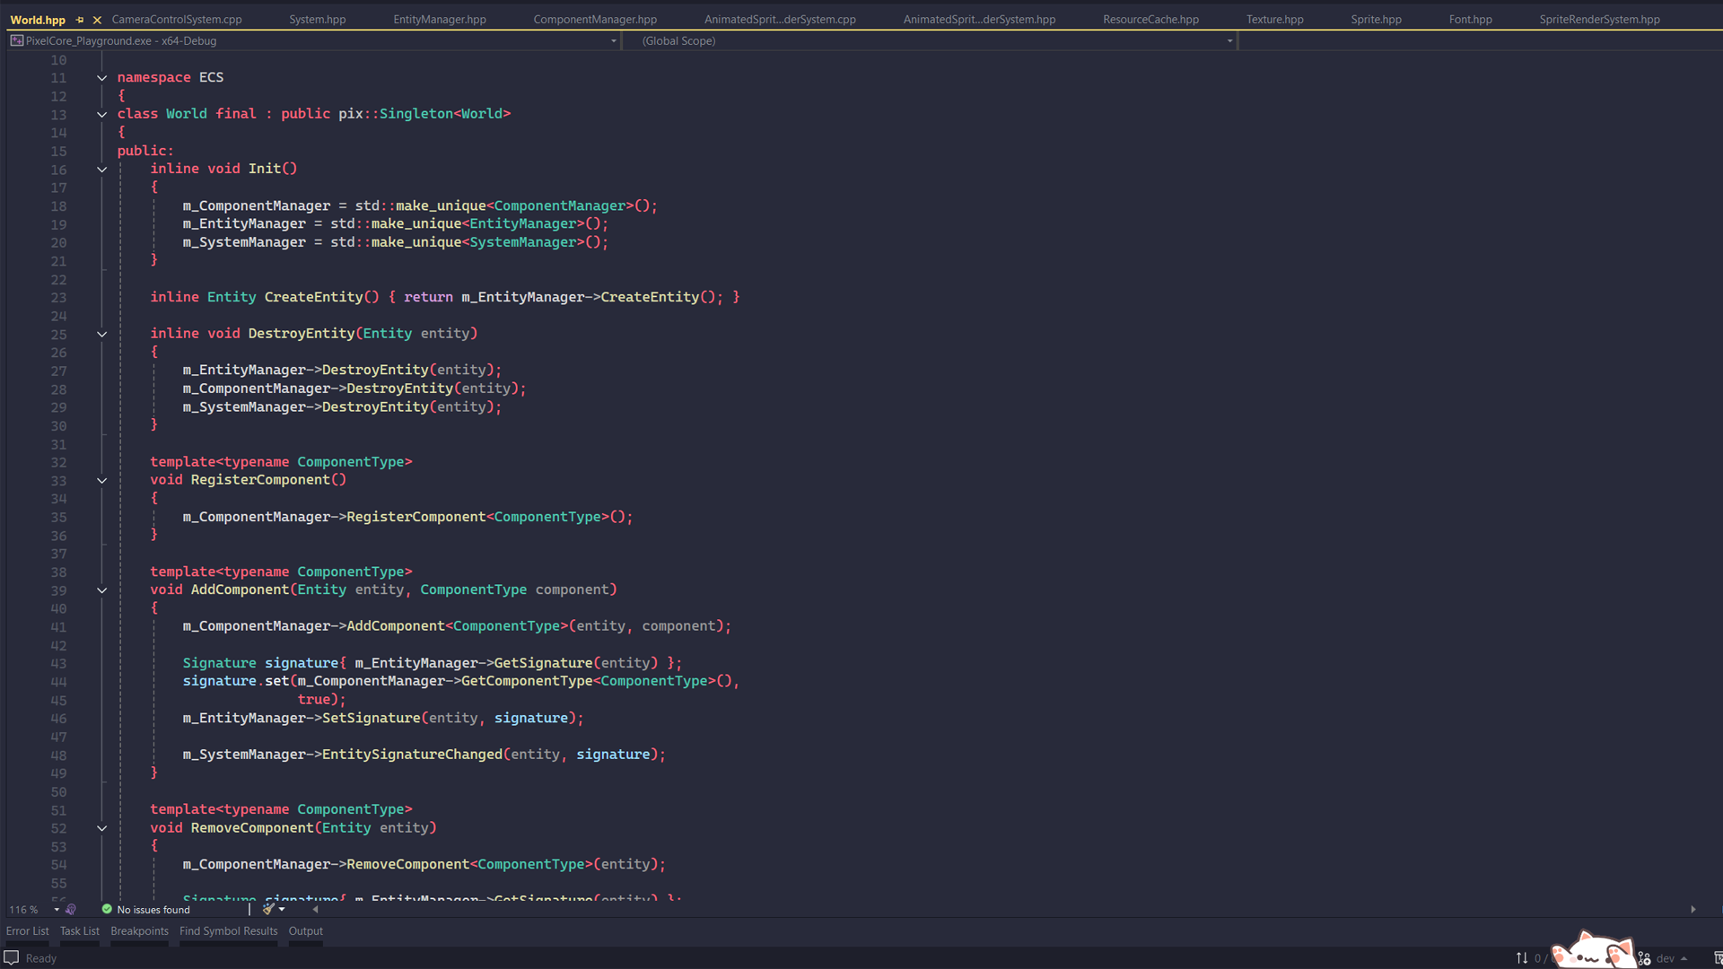Click line number 18 in the gutter

58,206
